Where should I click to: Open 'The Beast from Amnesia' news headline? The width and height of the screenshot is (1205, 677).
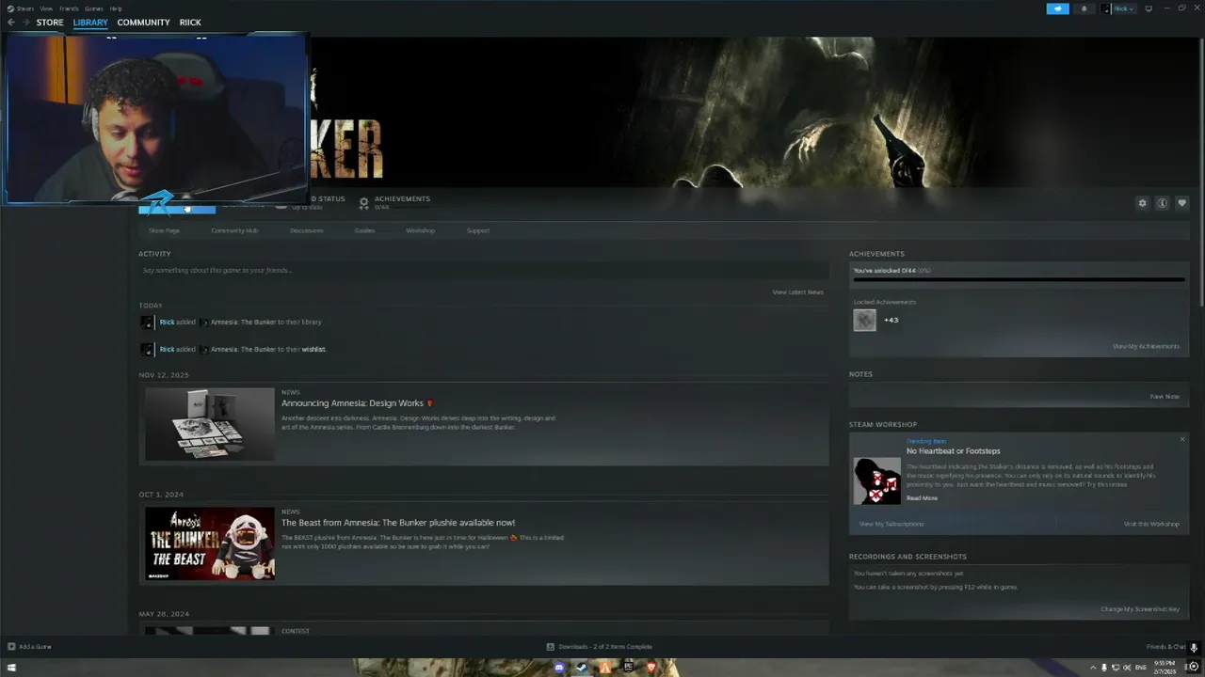398,523
